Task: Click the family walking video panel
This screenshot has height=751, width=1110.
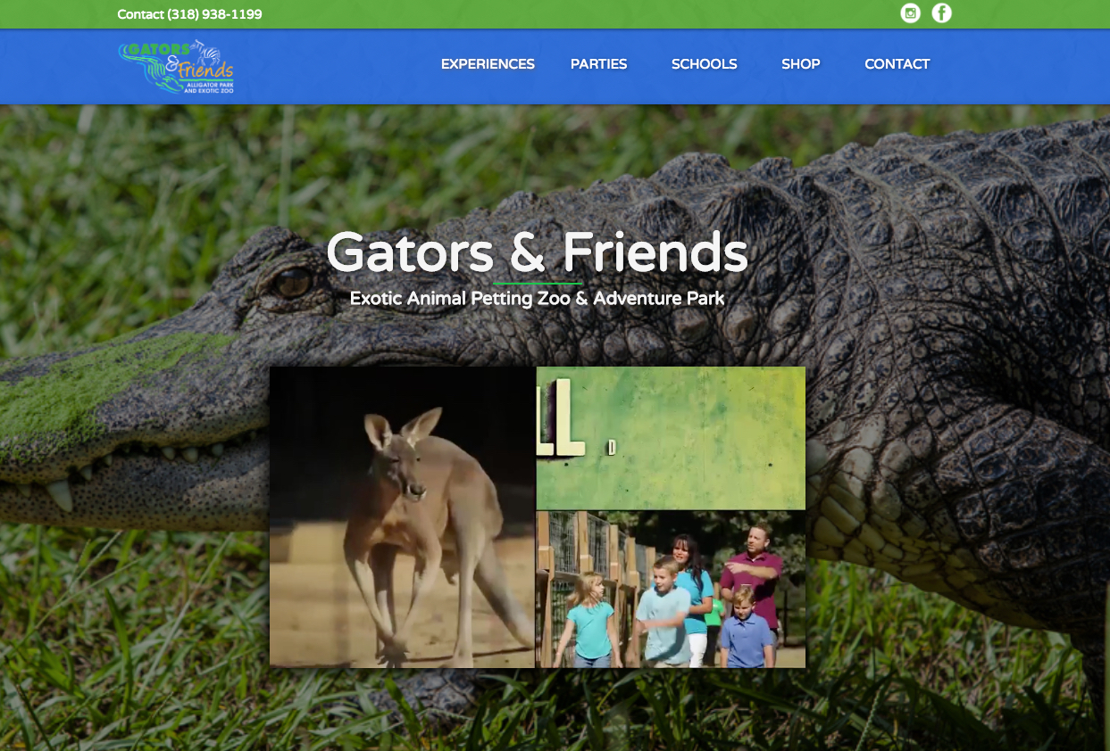Action: (671, 590)
